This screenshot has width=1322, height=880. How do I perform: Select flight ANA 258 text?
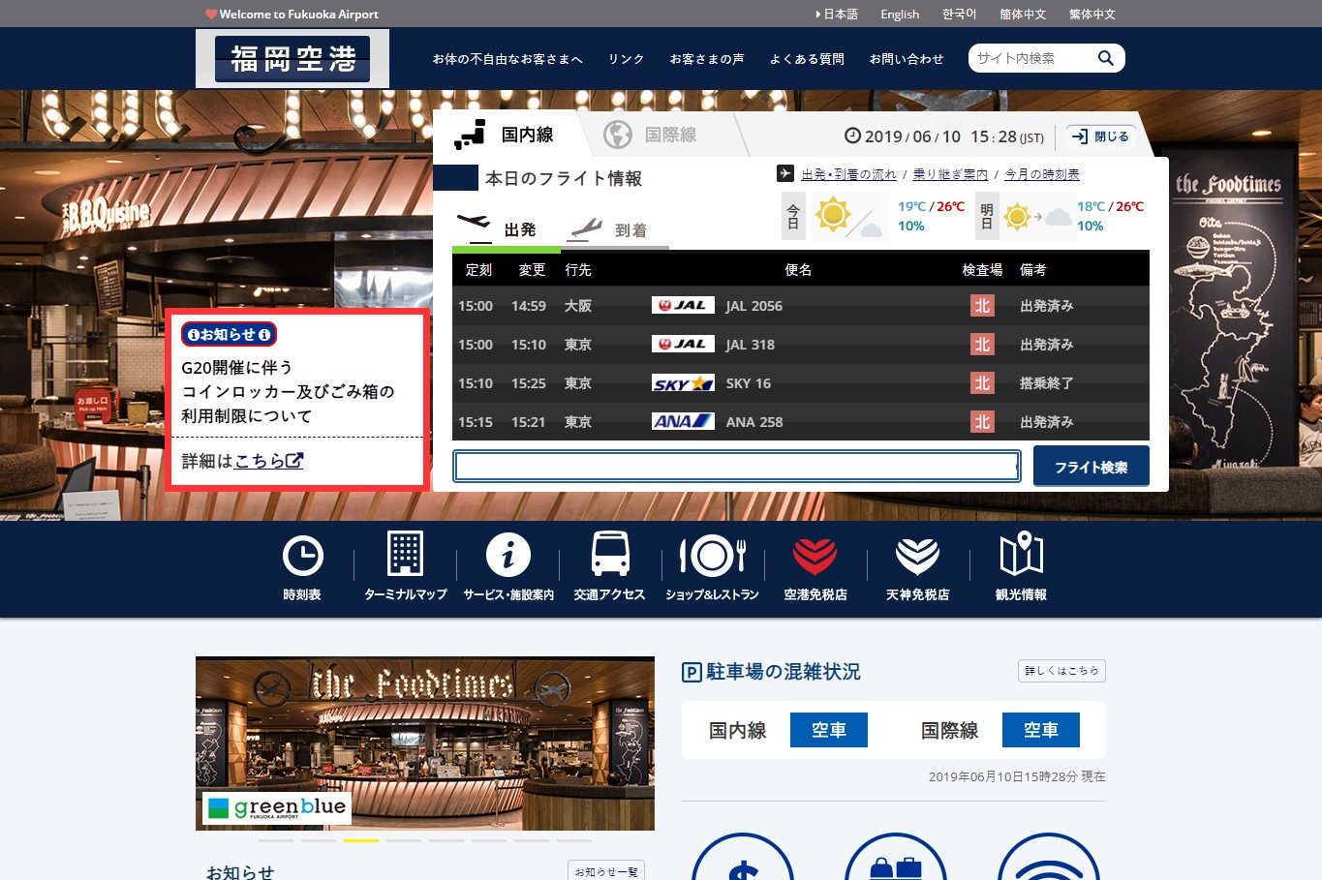(x=754, y=422)
